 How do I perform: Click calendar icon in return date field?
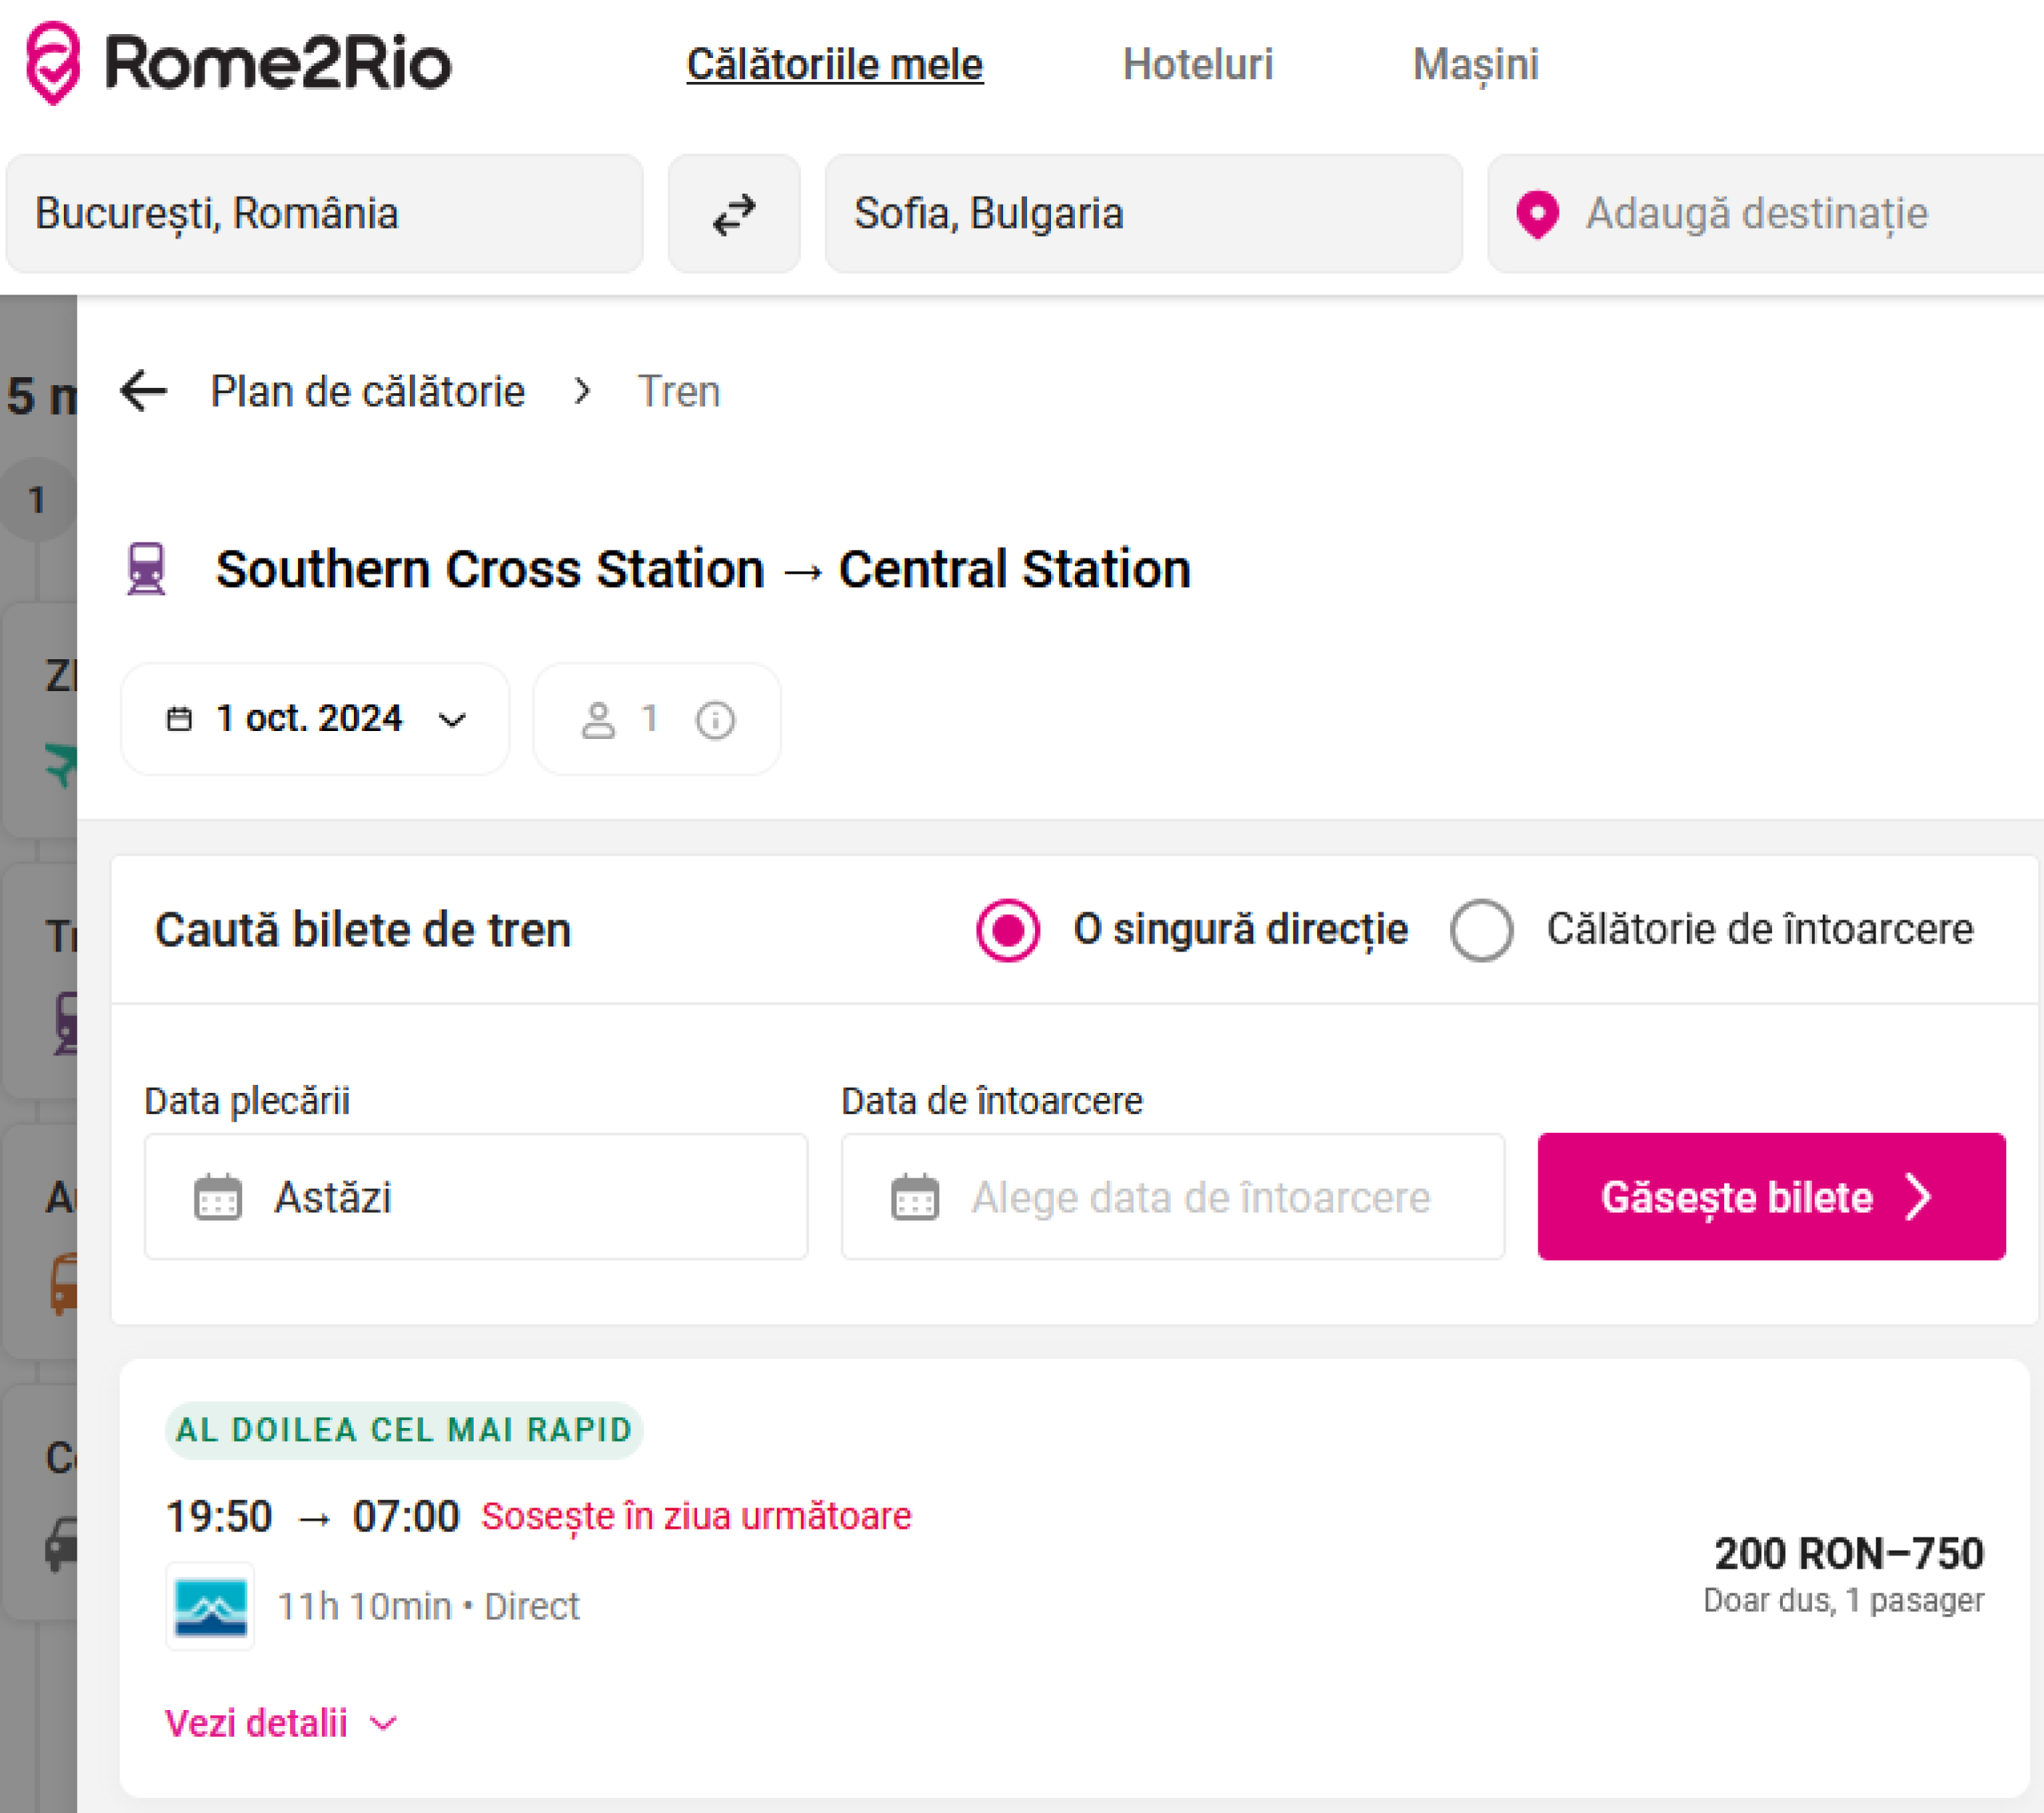tap(914, 1197)
